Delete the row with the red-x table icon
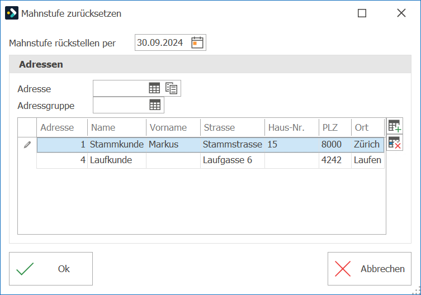Viewport: 421px width, 295px height. [x=394, y=142]
